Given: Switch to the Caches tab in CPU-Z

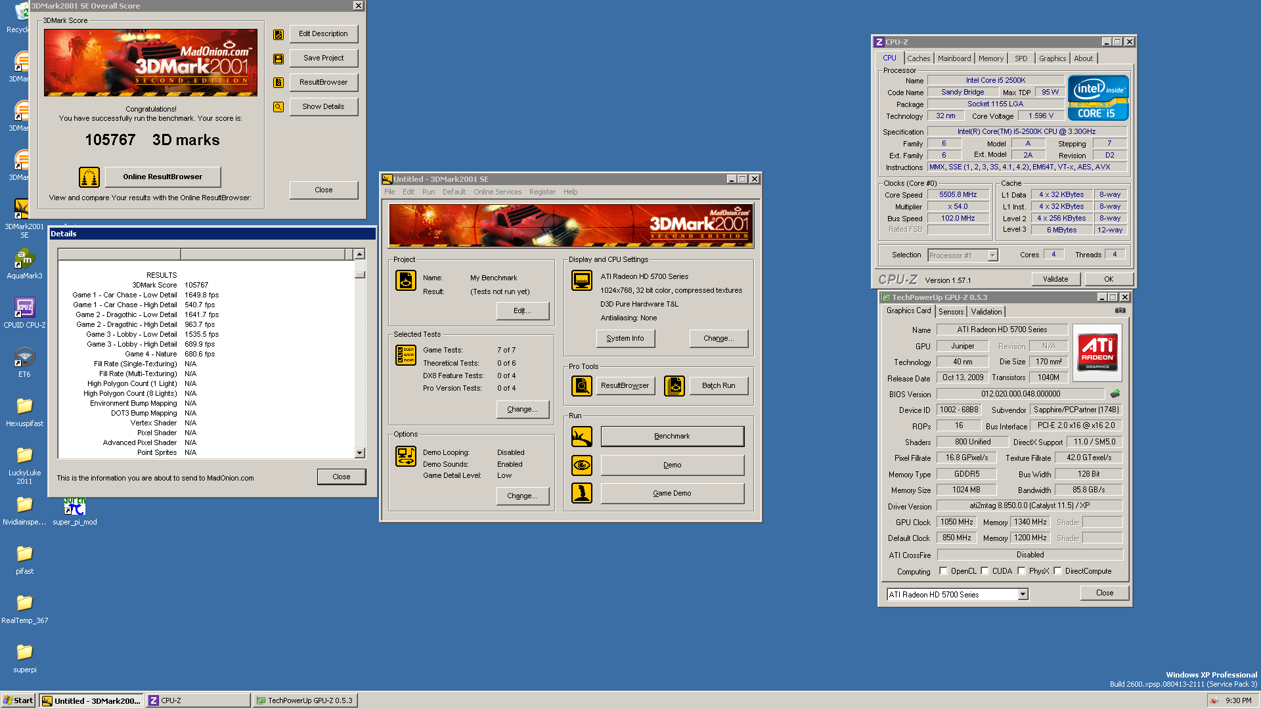Looking at the screenshot, I should (x=918, y=58).
